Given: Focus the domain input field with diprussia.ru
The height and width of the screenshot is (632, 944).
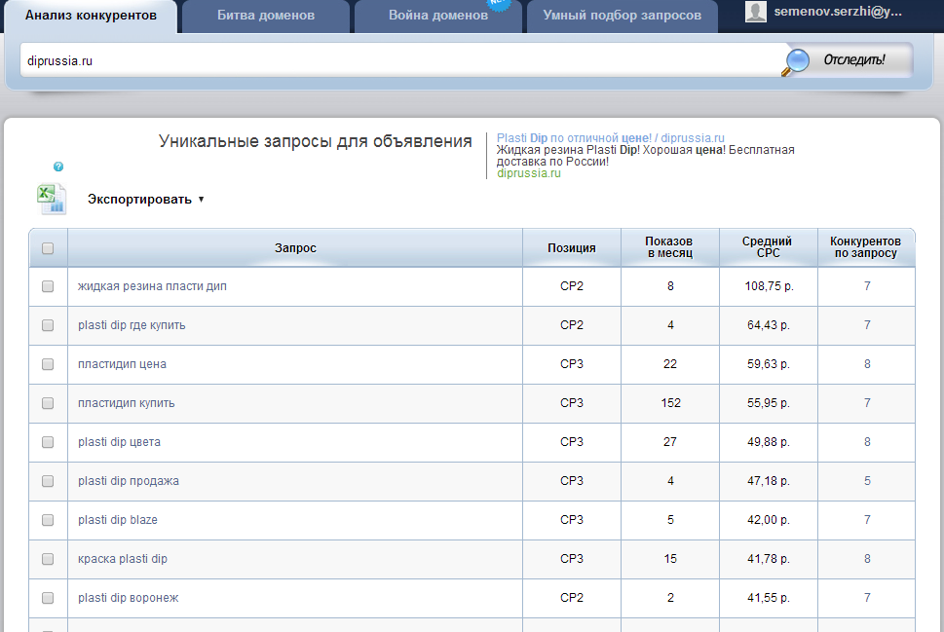Looking at the screenshot, I should (400, 60).
